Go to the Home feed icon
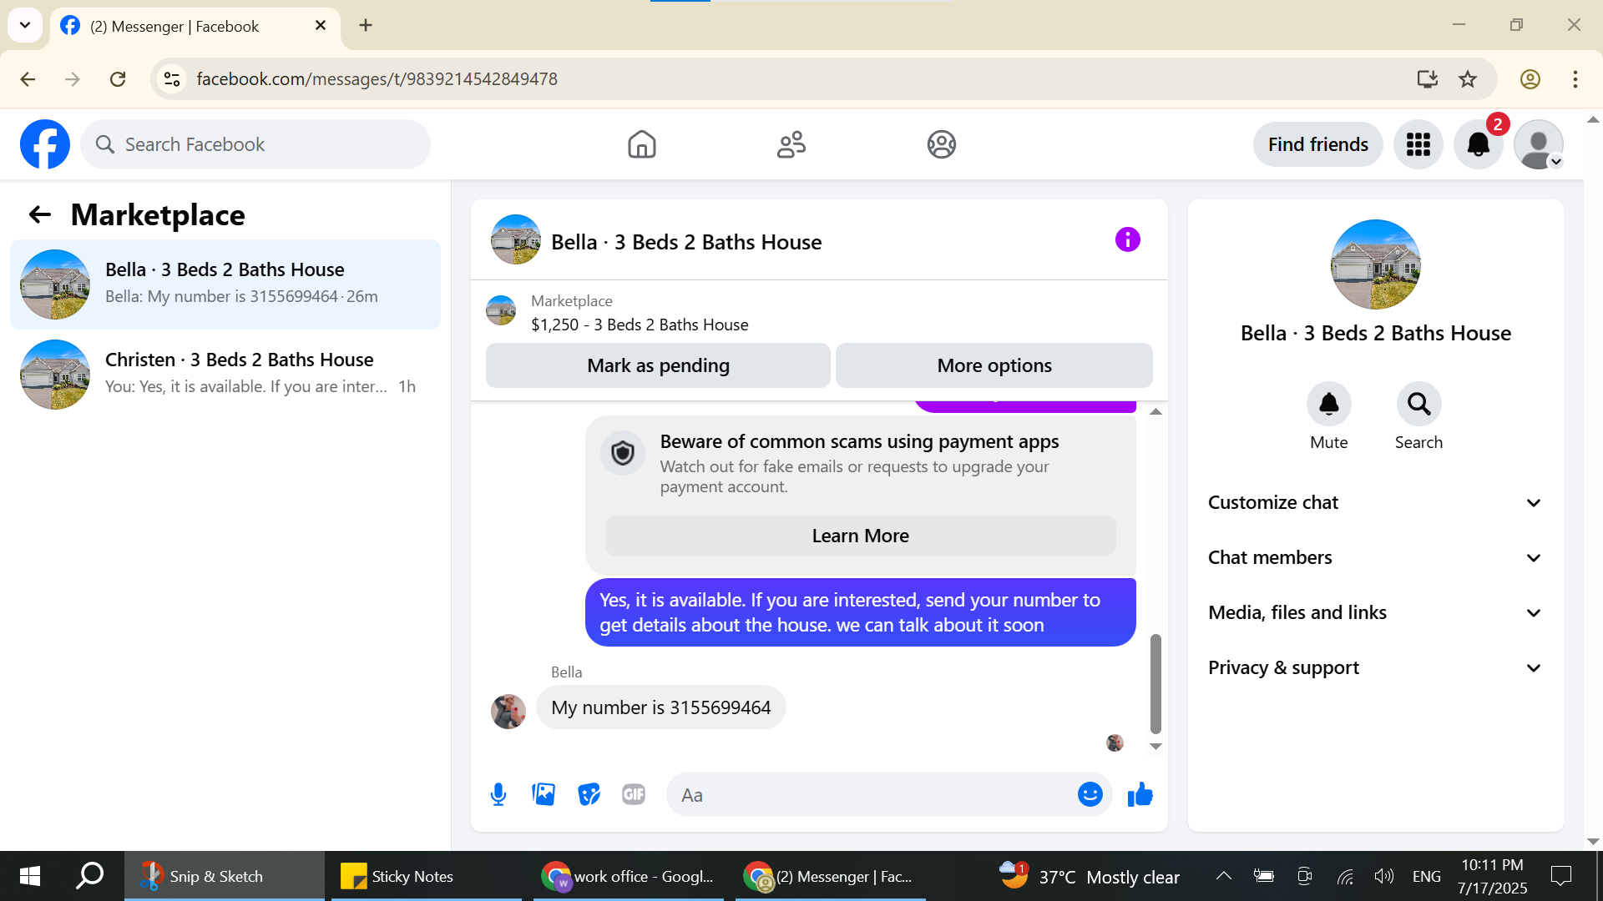Image resolution: width=1603 pixels, height=901 pixels. (x=642, y=144)
